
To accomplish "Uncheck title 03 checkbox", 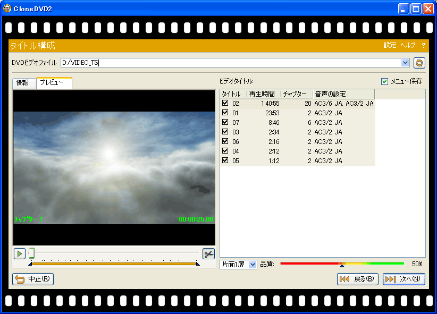I will coord(225,132).
